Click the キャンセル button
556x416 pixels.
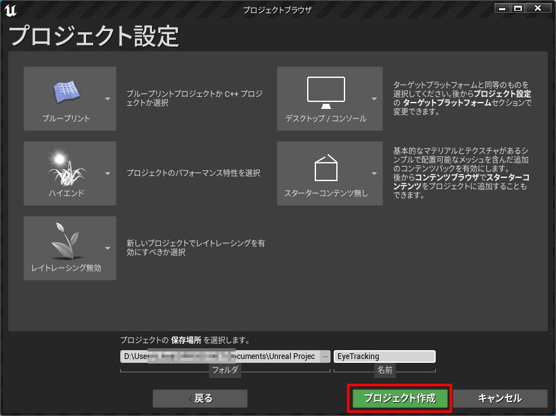click(500, 398)
